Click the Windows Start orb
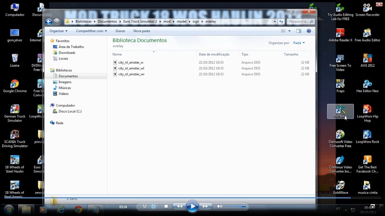This screenshot has height=216, width=385. (9, 209)
